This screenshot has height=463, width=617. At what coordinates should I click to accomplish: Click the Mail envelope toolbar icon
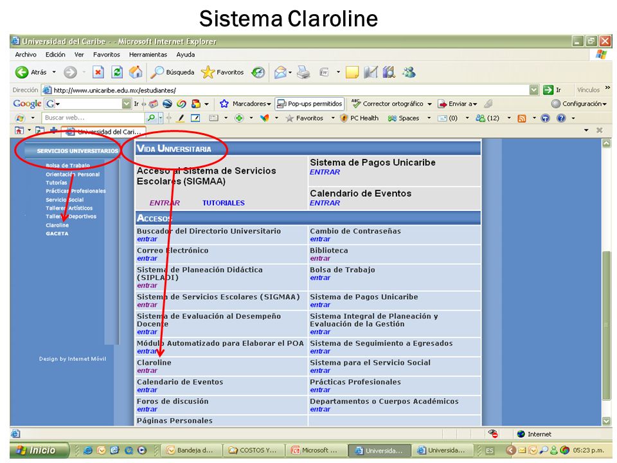pyautogui.click(x=280, y=72)
